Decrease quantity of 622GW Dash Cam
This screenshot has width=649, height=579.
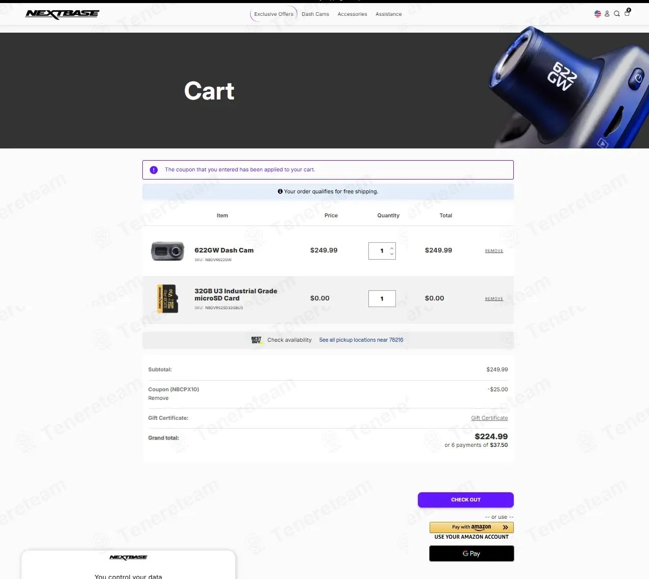coord(392,254)
